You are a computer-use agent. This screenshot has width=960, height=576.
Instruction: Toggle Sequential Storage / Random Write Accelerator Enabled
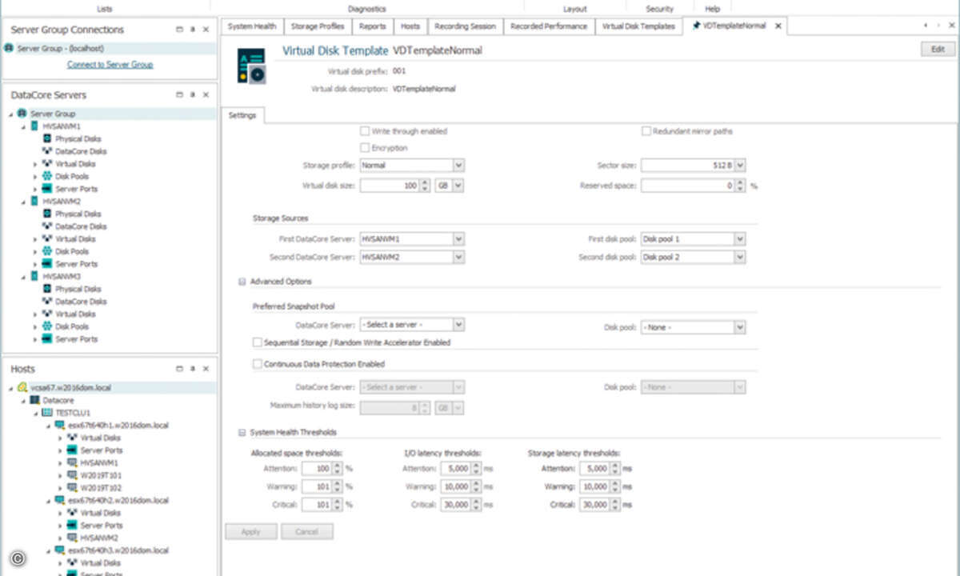point(257,342)
